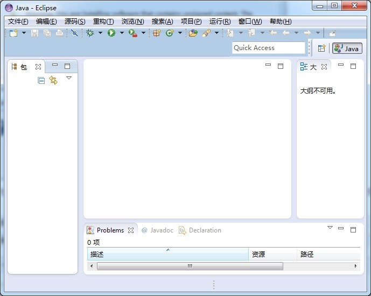Click the green Run button
Viewport: 371px width, 296px height.
111,33
